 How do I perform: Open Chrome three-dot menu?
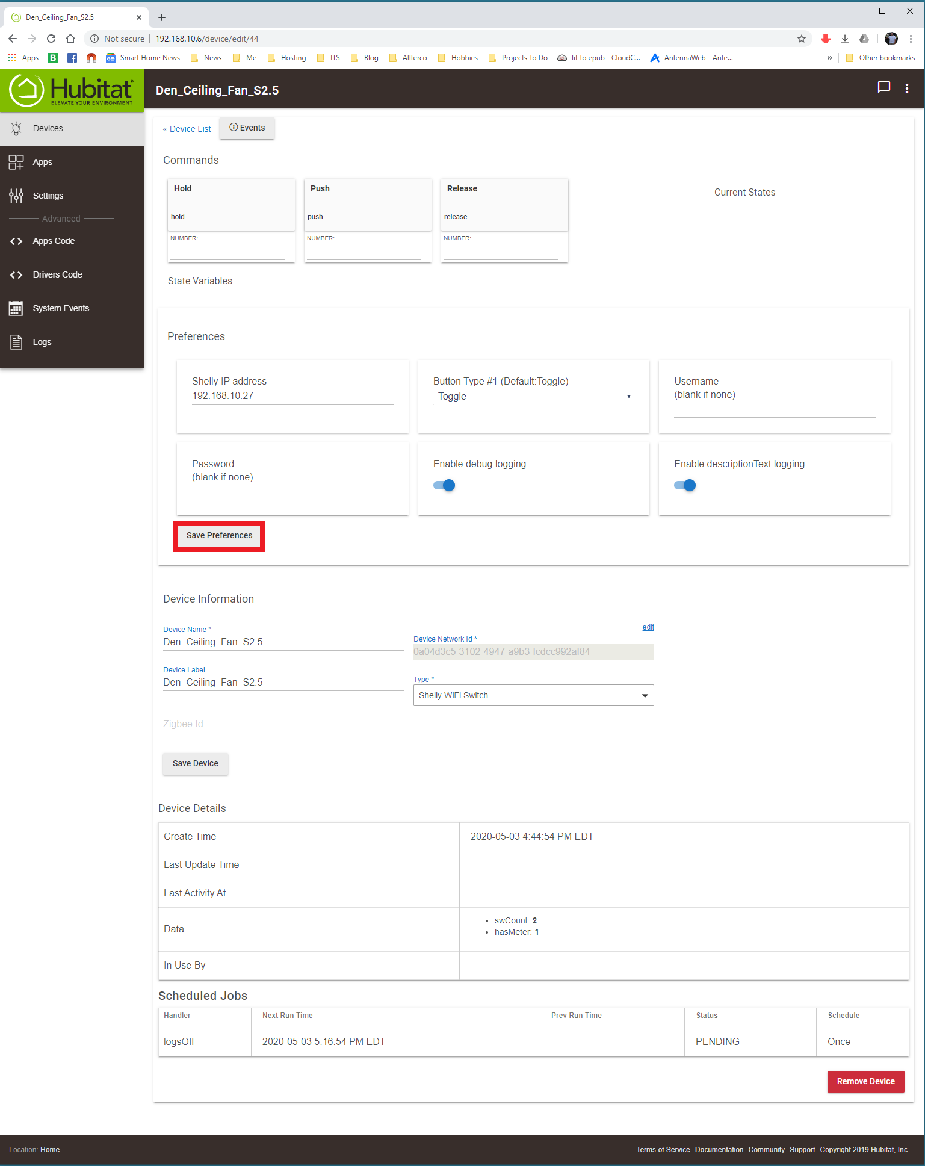pyautogui.click(x=911, y=39)
